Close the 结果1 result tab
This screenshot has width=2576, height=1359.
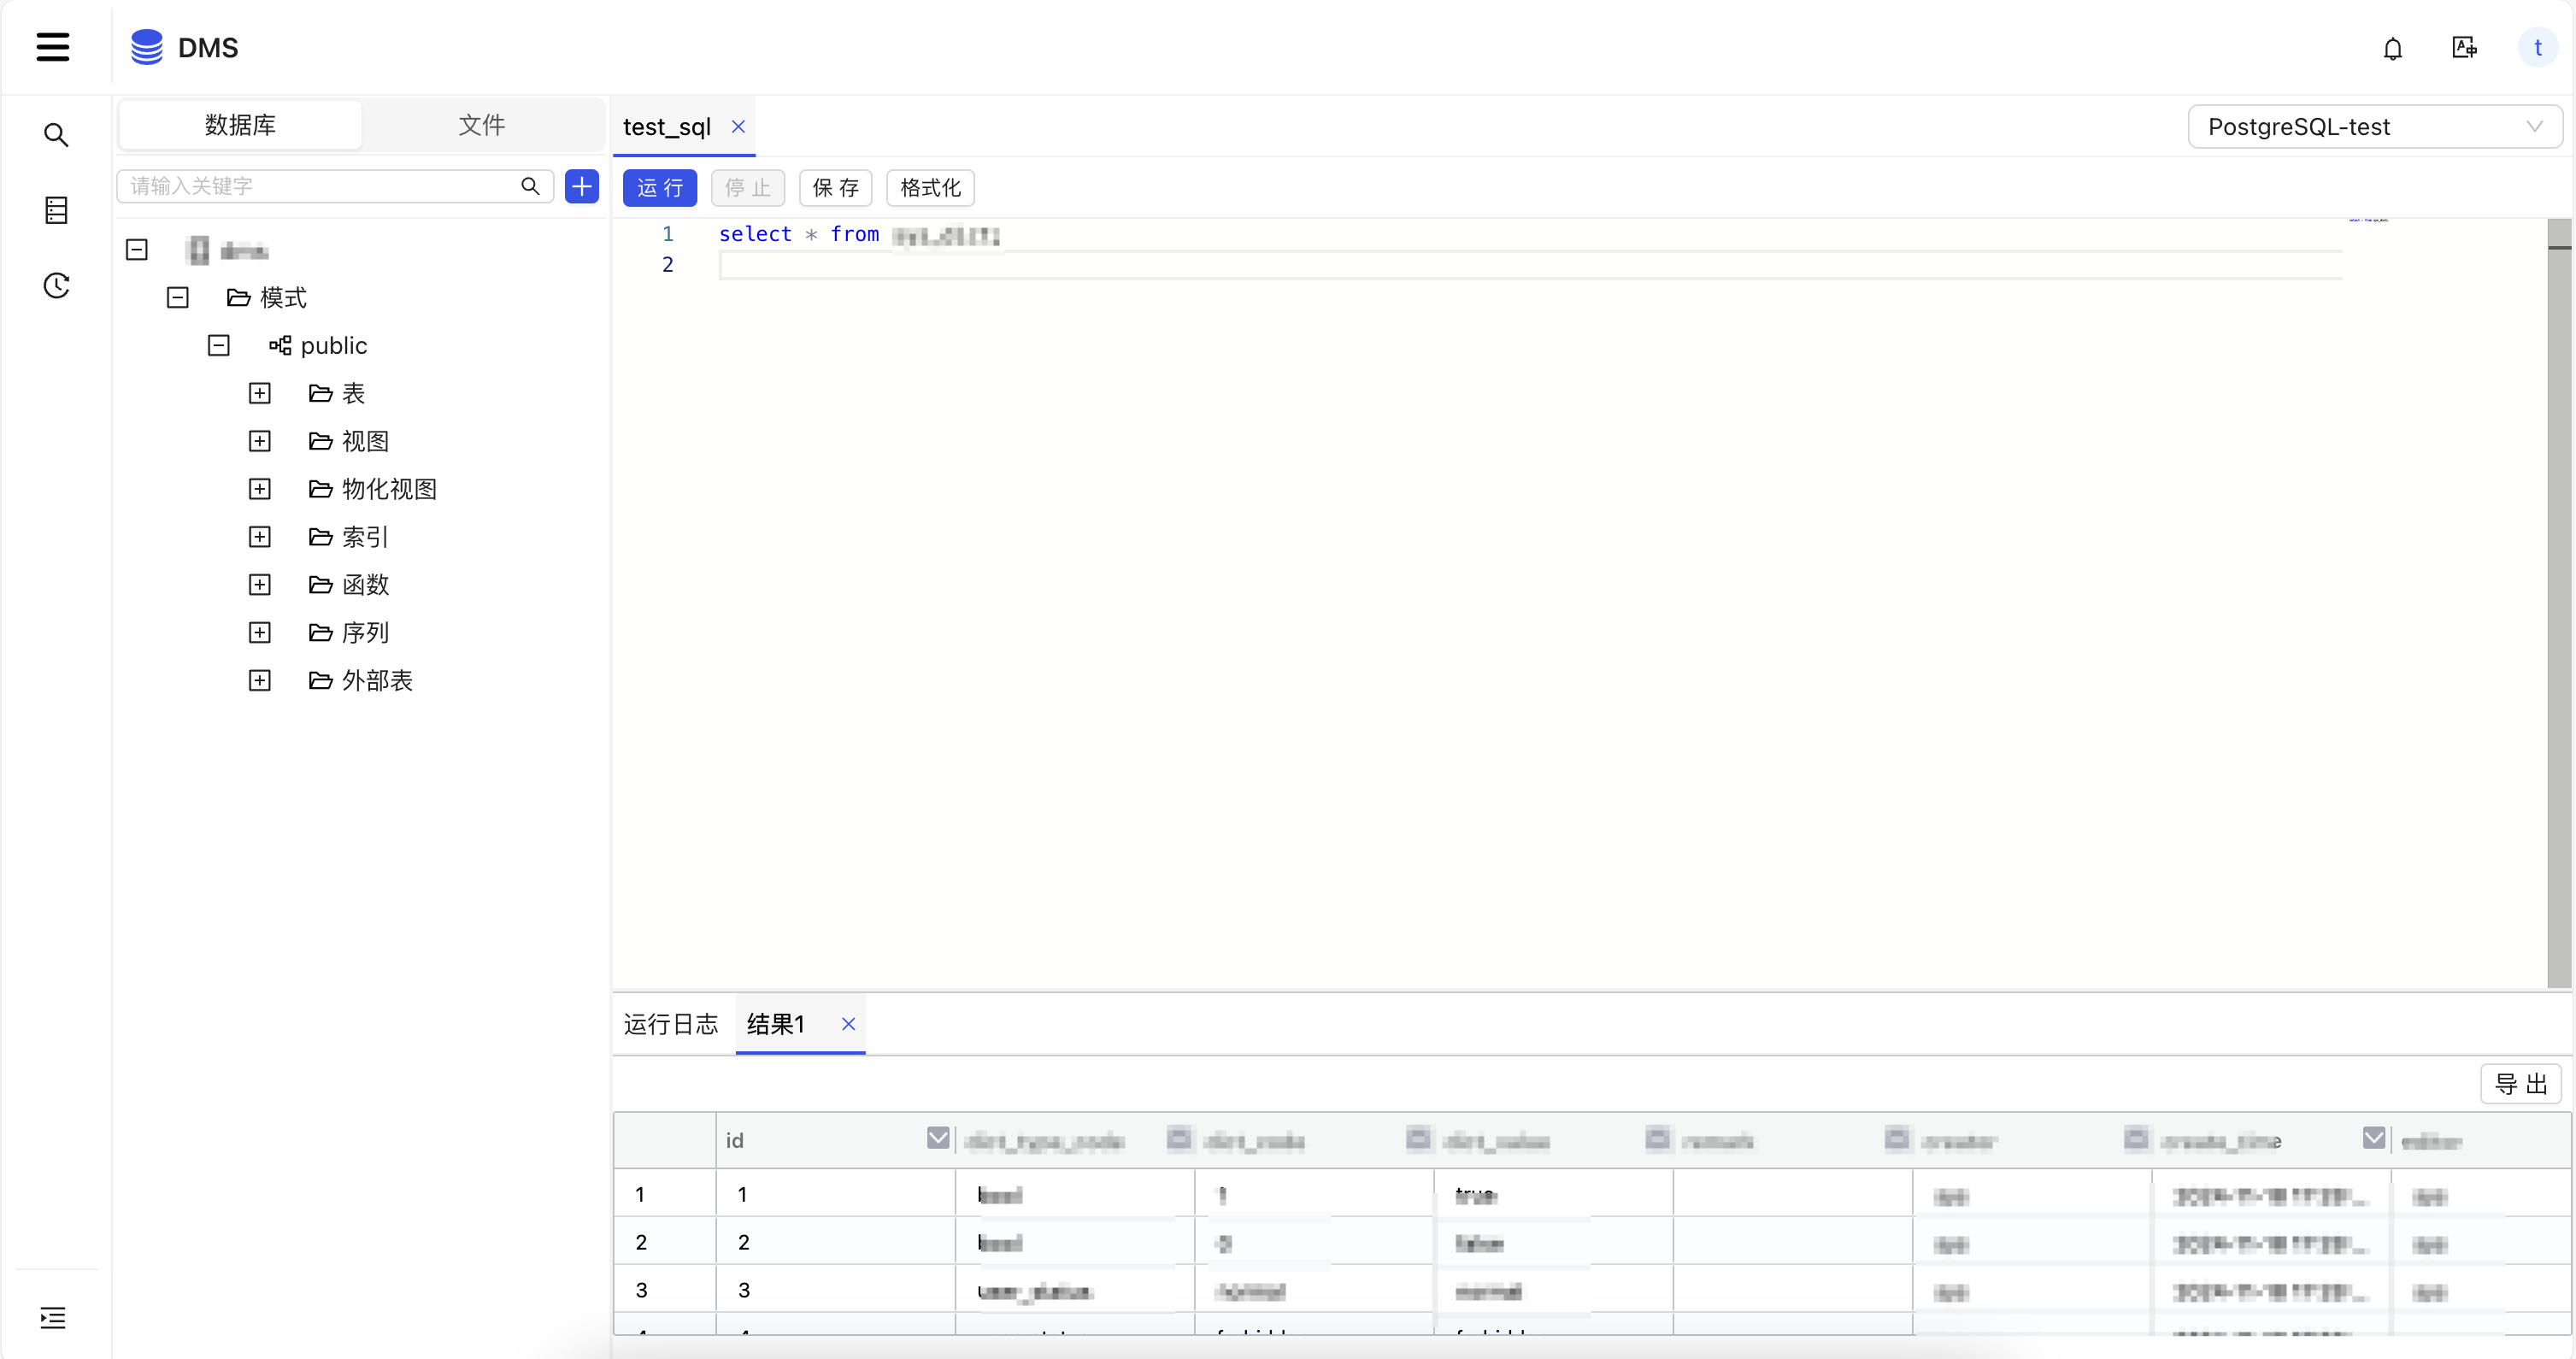[848, 1023]
